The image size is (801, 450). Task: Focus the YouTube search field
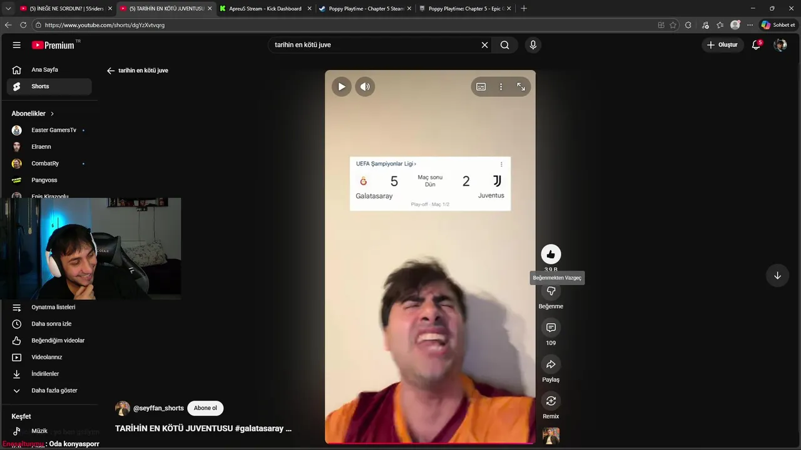(x=375, y=45)
